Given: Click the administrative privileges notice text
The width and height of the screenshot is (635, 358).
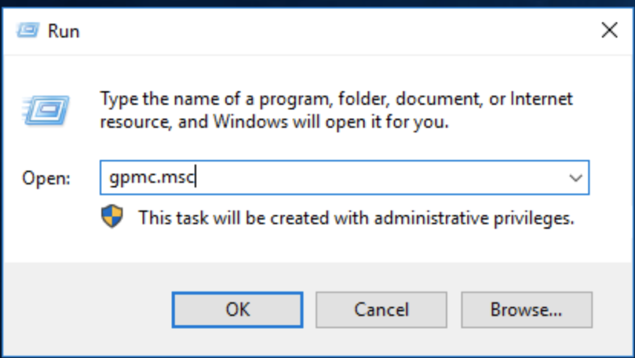Looking at the screenshot, I should [x=360, y=219].
